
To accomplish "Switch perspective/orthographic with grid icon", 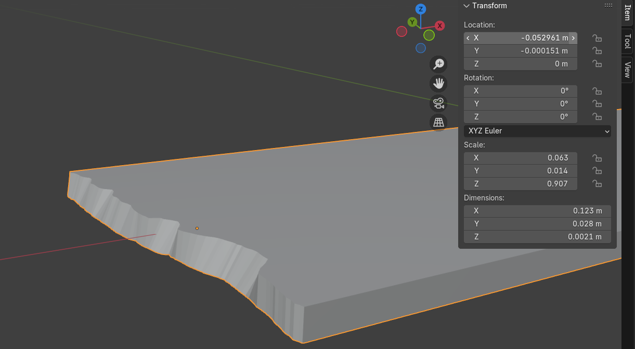I will 439,123.
